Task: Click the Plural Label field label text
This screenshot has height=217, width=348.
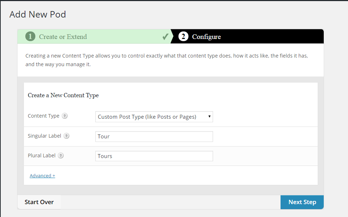Action: pyautogui.click(x=42, y=156)
